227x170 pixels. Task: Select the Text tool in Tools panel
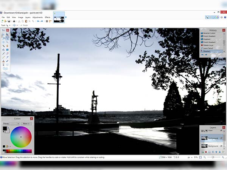[3, 65]
